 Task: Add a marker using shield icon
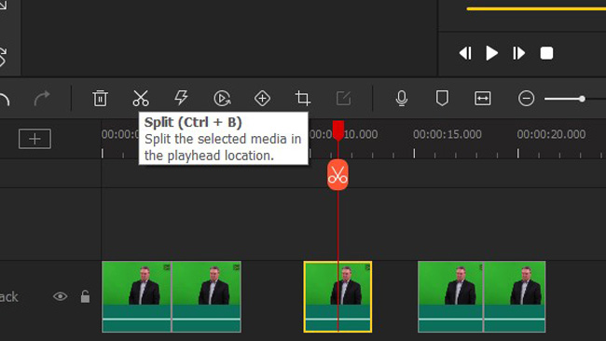pyautogui.click(x=442, y=98)
